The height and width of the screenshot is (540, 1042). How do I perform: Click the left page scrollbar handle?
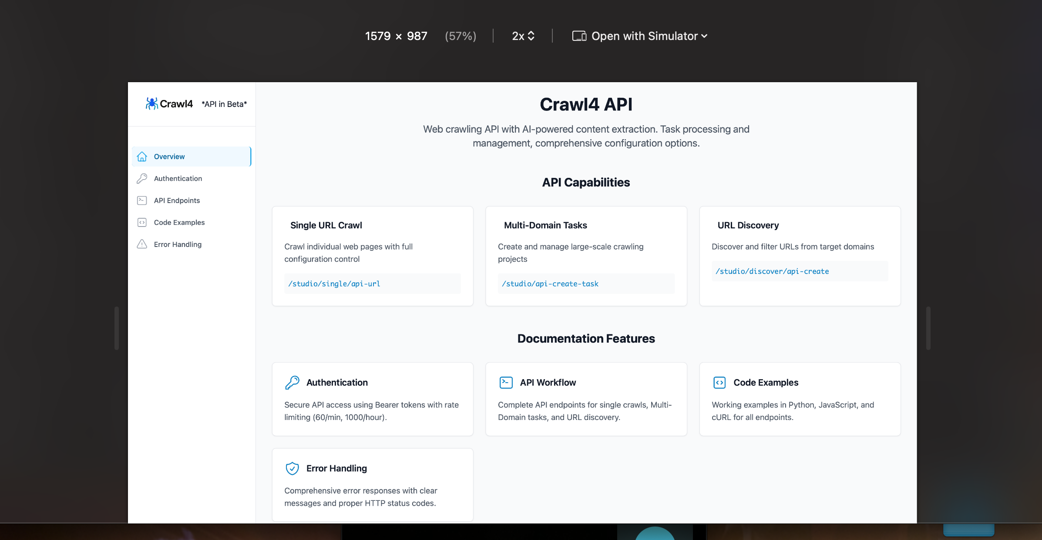point(117,327)
